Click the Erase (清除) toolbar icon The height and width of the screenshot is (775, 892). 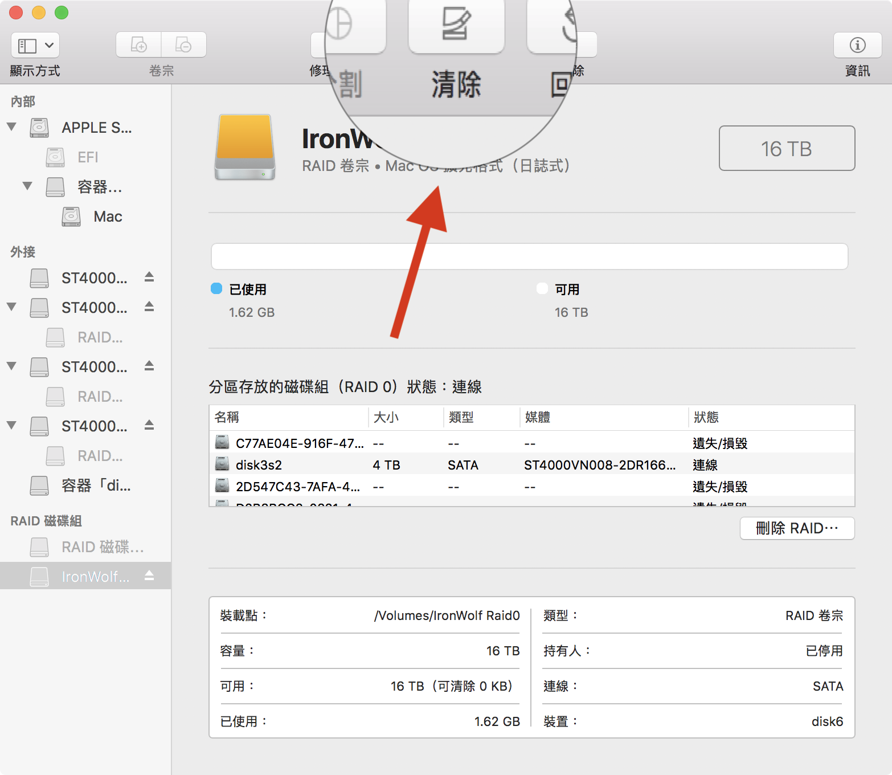(456, 26)
